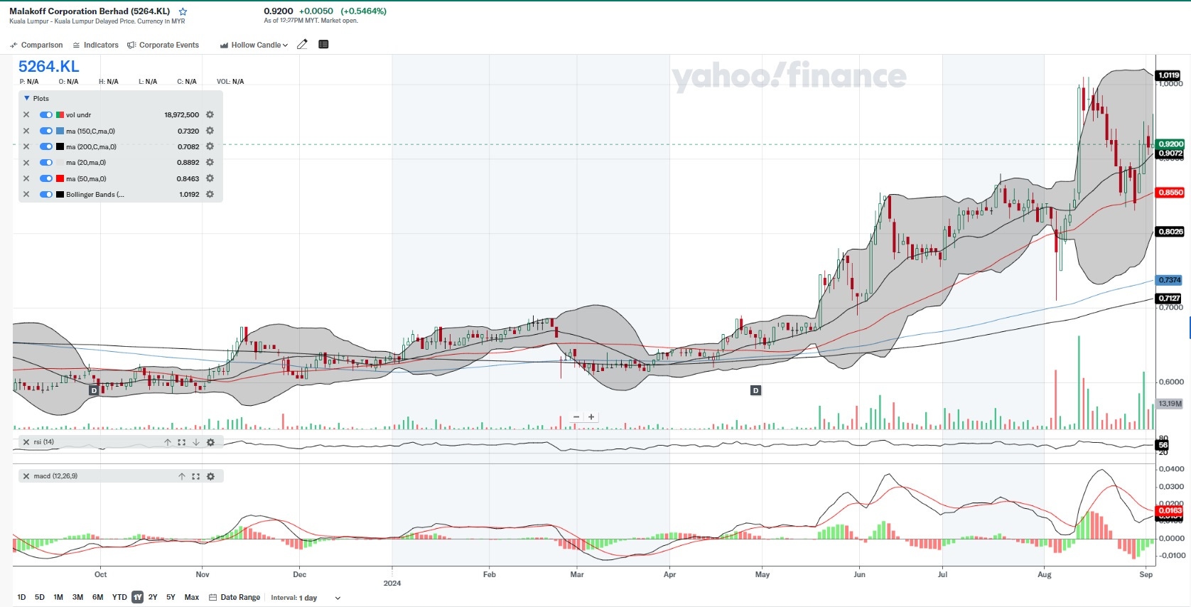Zoom out chart with minus button

point(576,417)
